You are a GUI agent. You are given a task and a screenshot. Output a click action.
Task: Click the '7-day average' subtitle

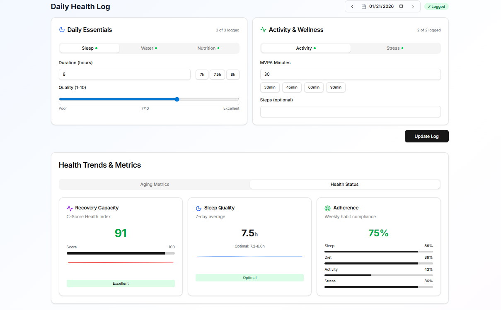[211, 216]
